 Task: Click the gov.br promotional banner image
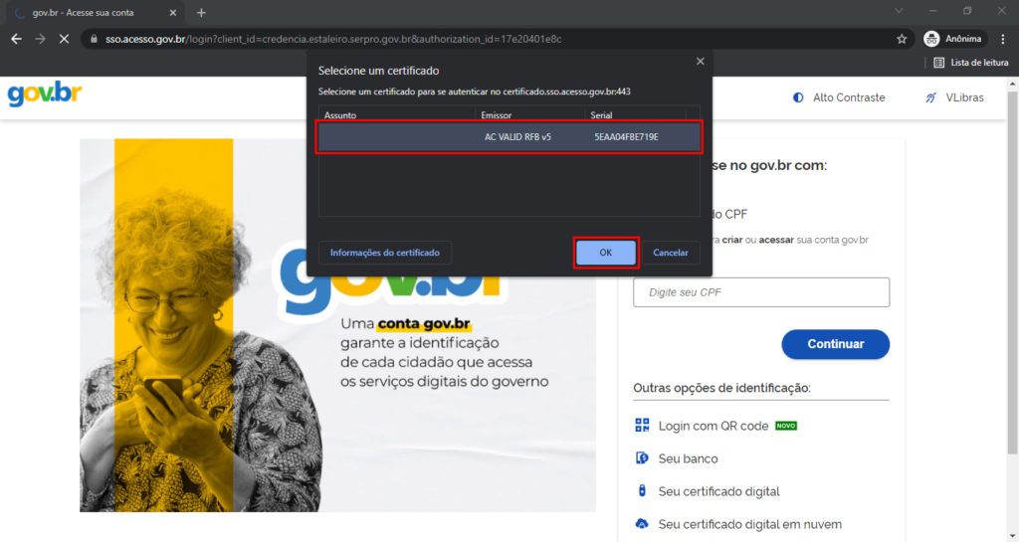337,325
